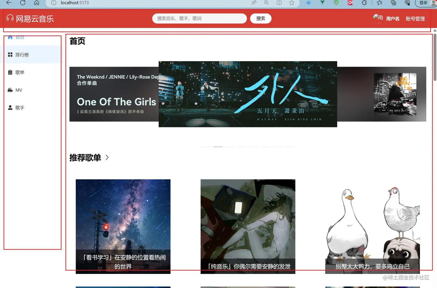The width and height of the screenshot is (437, 288).
Task: Click the browser essentials heart icon
Action: (x=407, y=3)
